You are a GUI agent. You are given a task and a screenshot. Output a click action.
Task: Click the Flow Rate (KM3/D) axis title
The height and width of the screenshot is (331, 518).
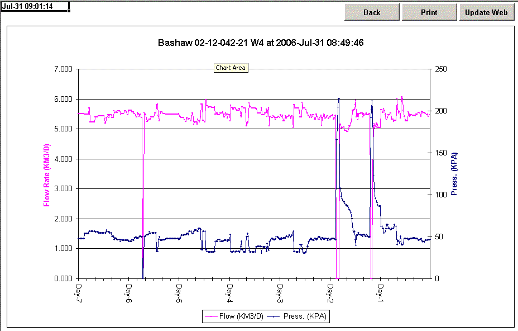[x=47, y=173]
